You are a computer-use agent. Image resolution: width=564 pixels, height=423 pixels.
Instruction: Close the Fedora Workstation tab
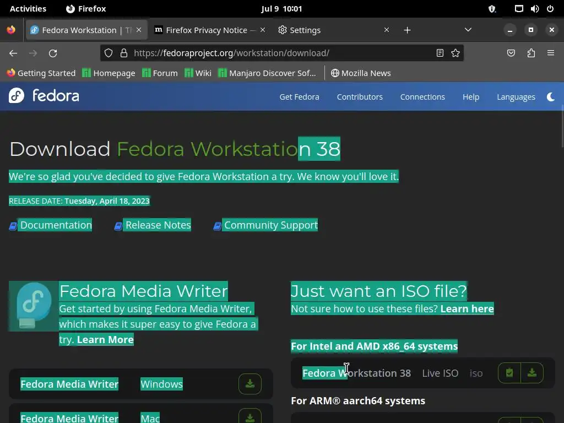click(139, 30)
